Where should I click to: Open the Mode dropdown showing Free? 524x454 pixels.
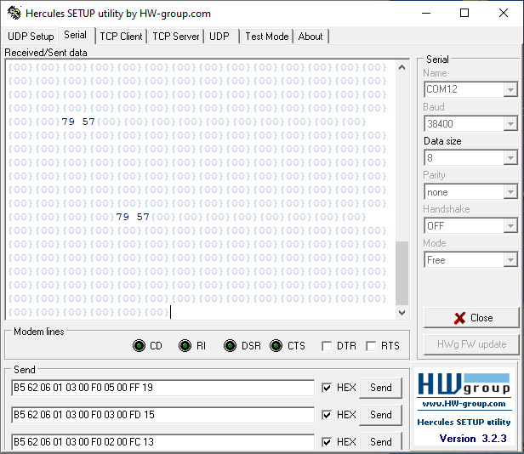point(510,260)
